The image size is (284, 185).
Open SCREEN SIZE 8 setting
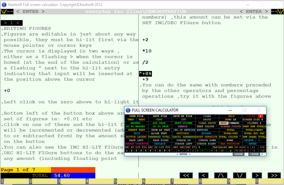[254, 120]
